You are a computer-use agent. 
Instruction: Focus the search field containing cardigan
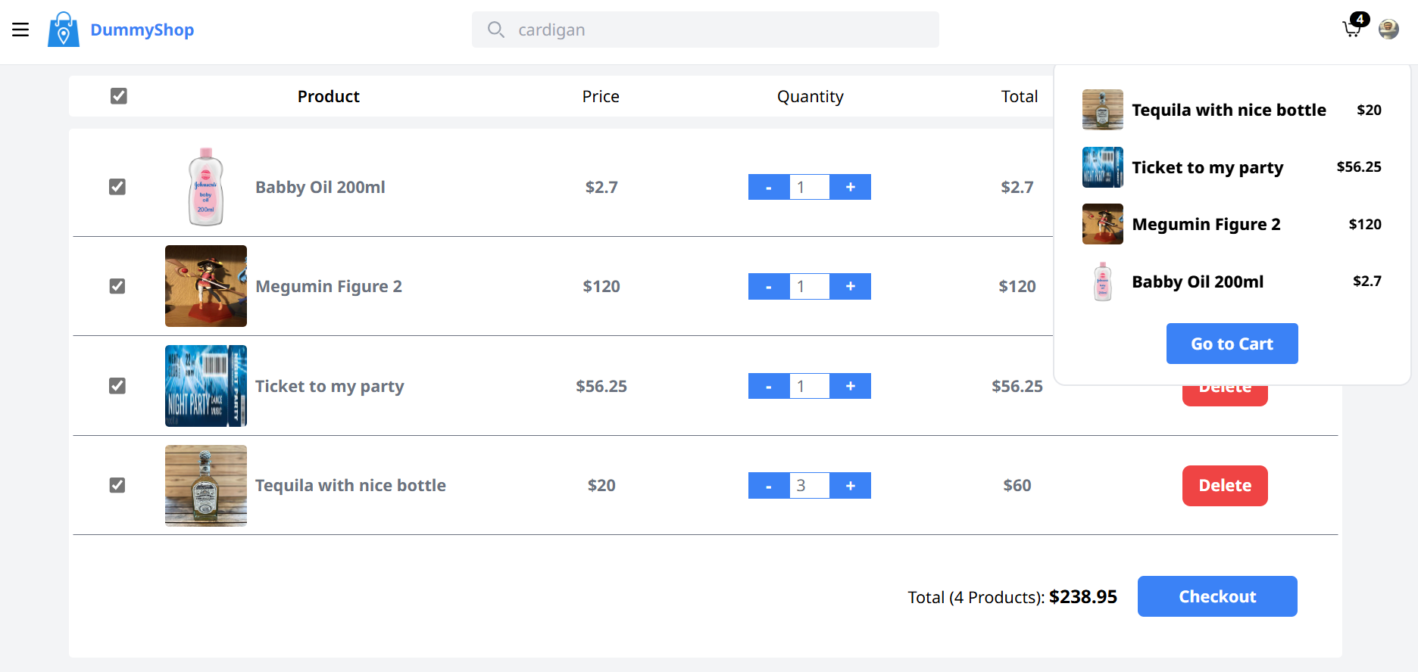pos(705,30)
